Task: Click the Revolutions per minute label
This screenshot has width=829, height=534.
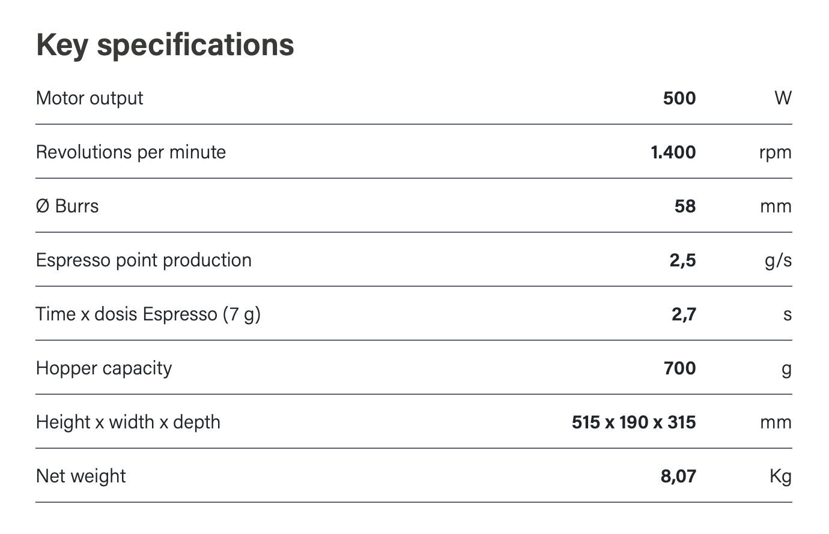Action: [131, 152]
